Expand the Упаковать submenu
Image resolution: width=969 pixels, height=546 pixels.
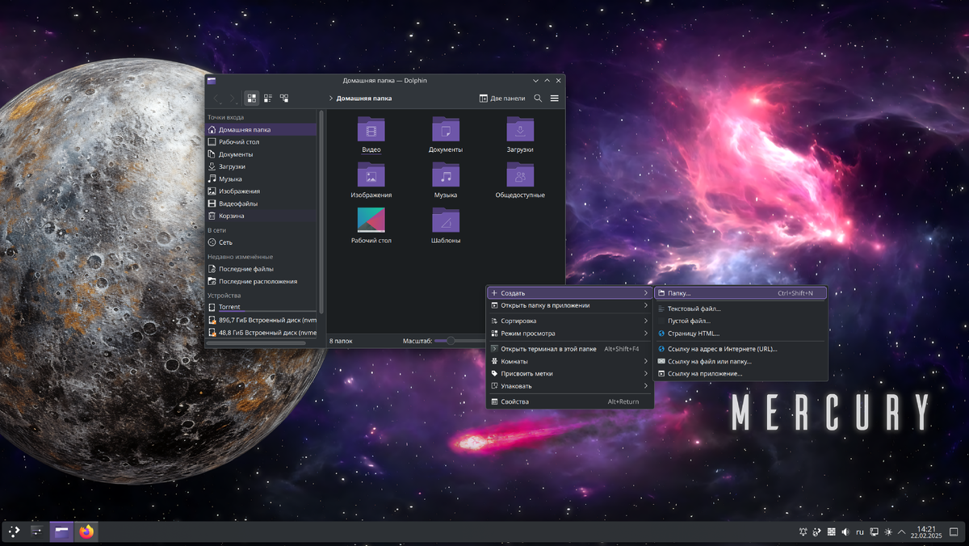[569, 386]
